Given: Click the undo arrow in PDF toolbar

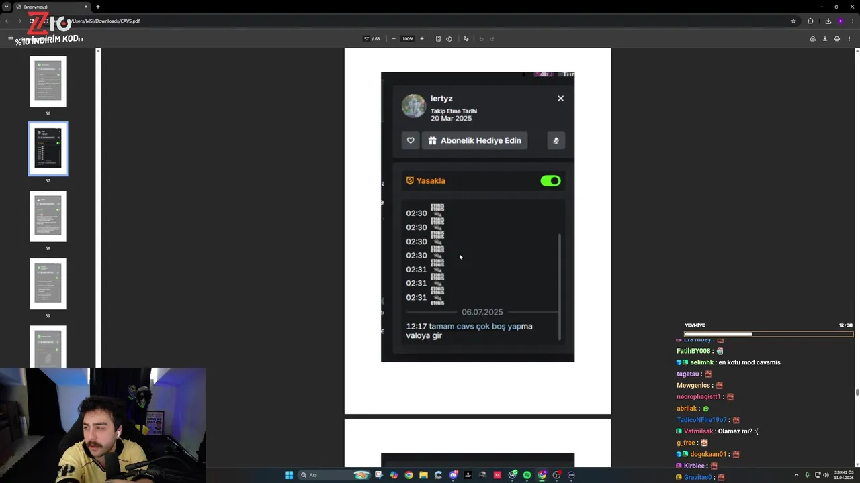Looking at the screenshot, I should [481, 39].
